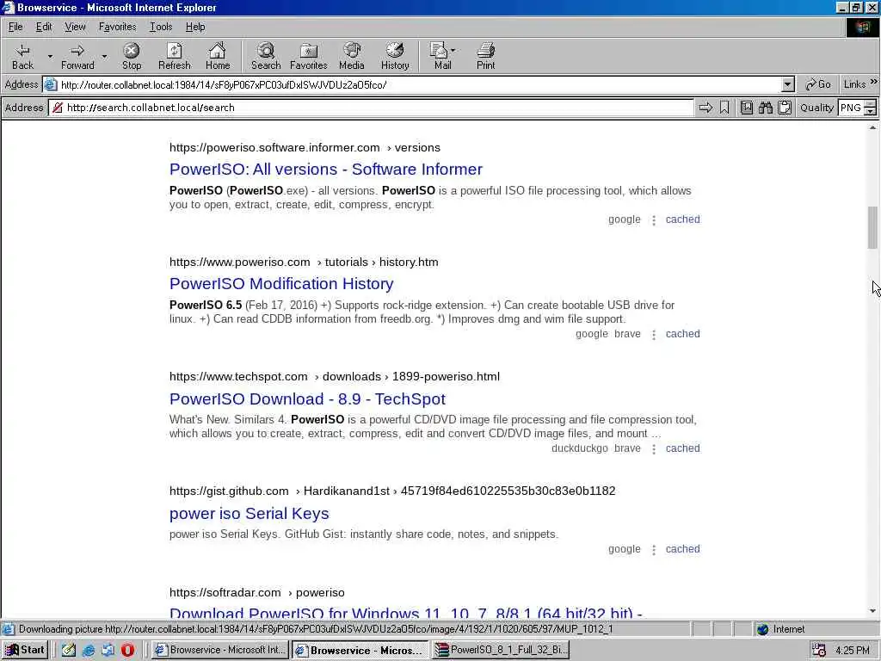Expand three-dot menu for TechSpot result
Image resolution: width=881 pixels, height=661 pixels.
[x=654, y=449]
